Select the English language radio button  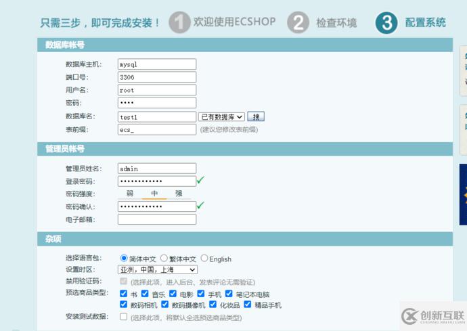click(x=204, y=258)
